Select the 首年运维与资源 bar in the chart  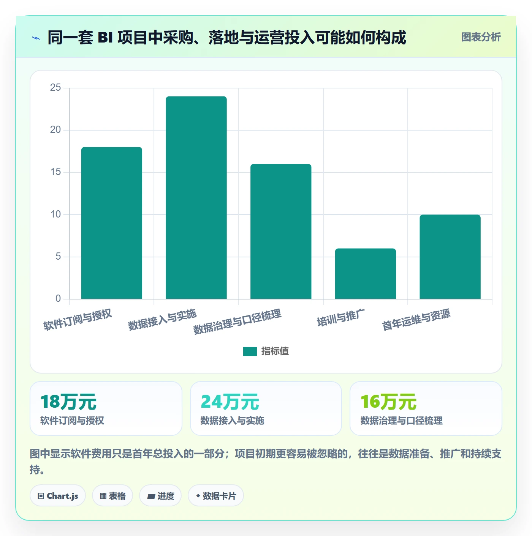pyautogui.click(x=450, y=257)
